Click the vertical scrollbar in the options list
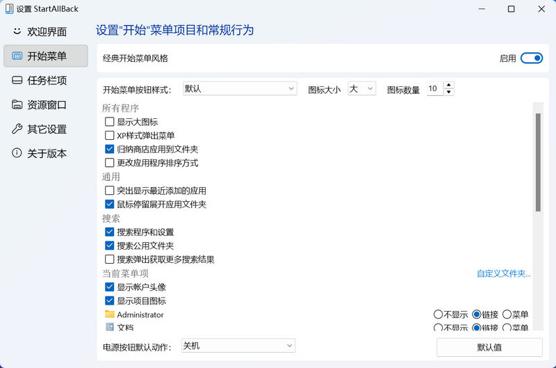This screenshot has height=368, width=556. click(x=537, y=161)
